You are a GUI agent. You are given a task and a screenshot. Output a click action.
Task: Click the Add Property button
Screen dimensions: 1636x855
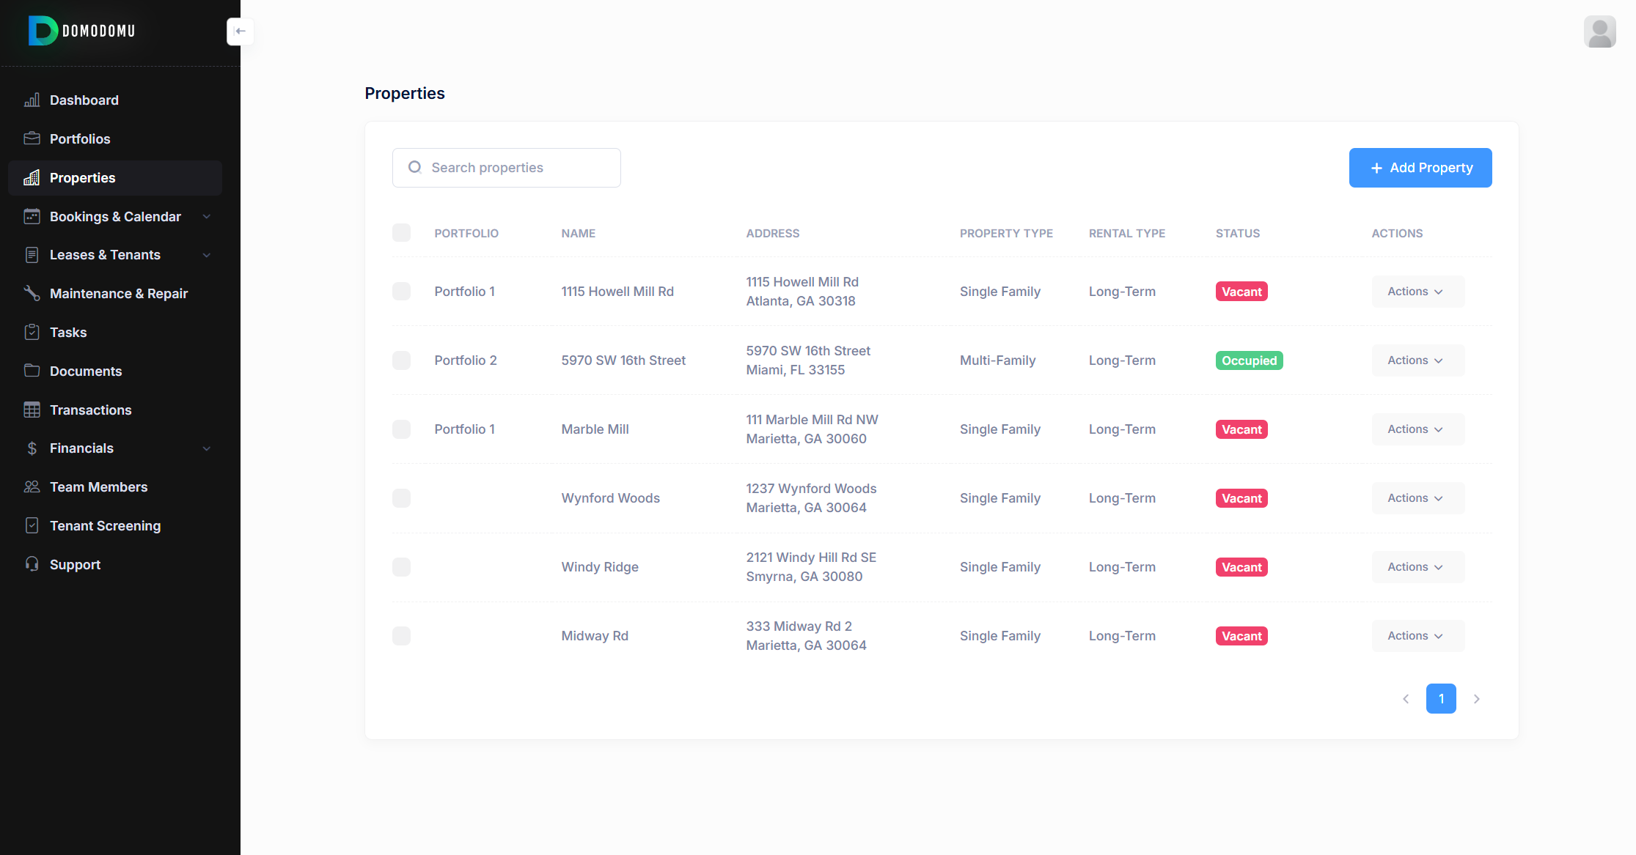(1420, 168)
